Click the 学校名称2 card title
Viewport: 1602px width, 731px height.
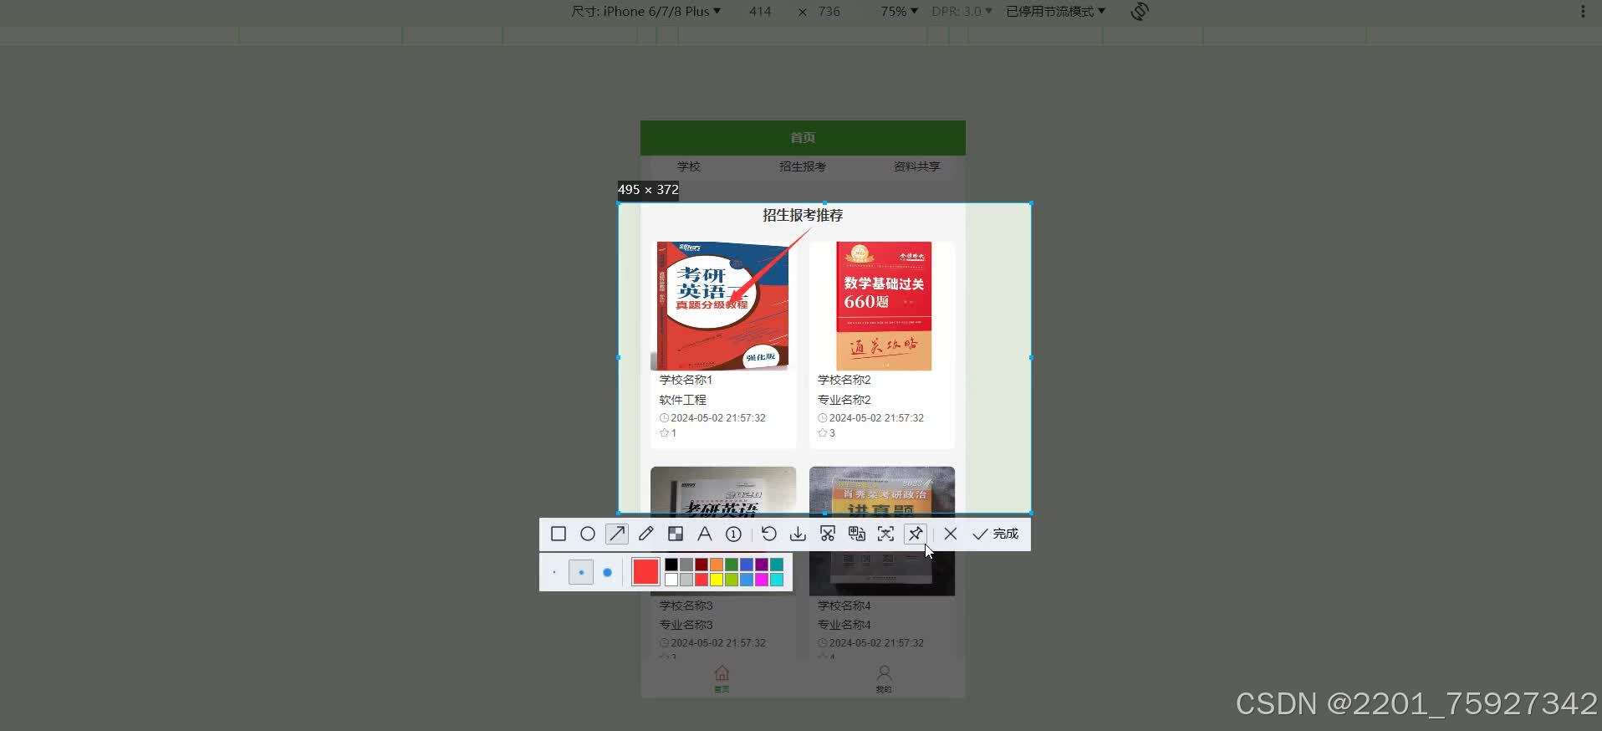844,380
